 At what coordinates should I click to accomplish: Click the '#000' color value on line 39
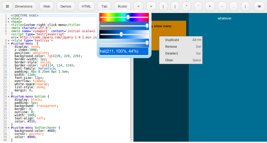point(31,137)
